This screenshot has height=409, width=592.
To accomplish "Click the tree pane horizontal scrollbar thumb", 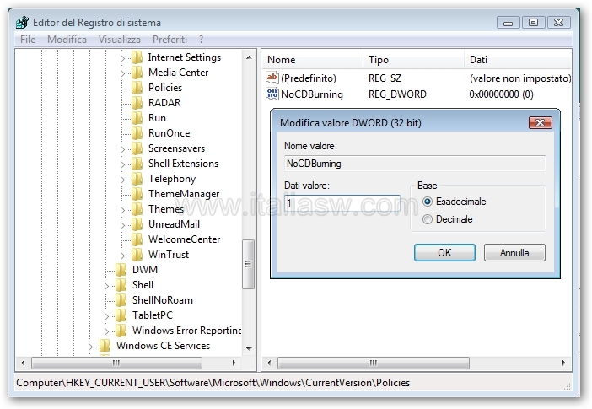I will coord(116,363).
